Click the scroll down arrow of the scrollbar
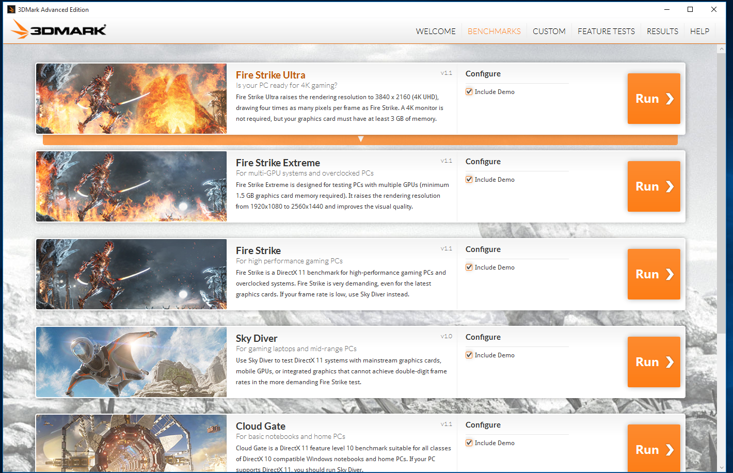Viewport: 733px width, 473px height. click(x=721, y=468)
